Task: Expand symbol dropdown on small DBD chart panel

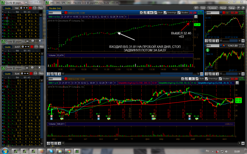Action: pyautogui.click(x=221, y=13)
